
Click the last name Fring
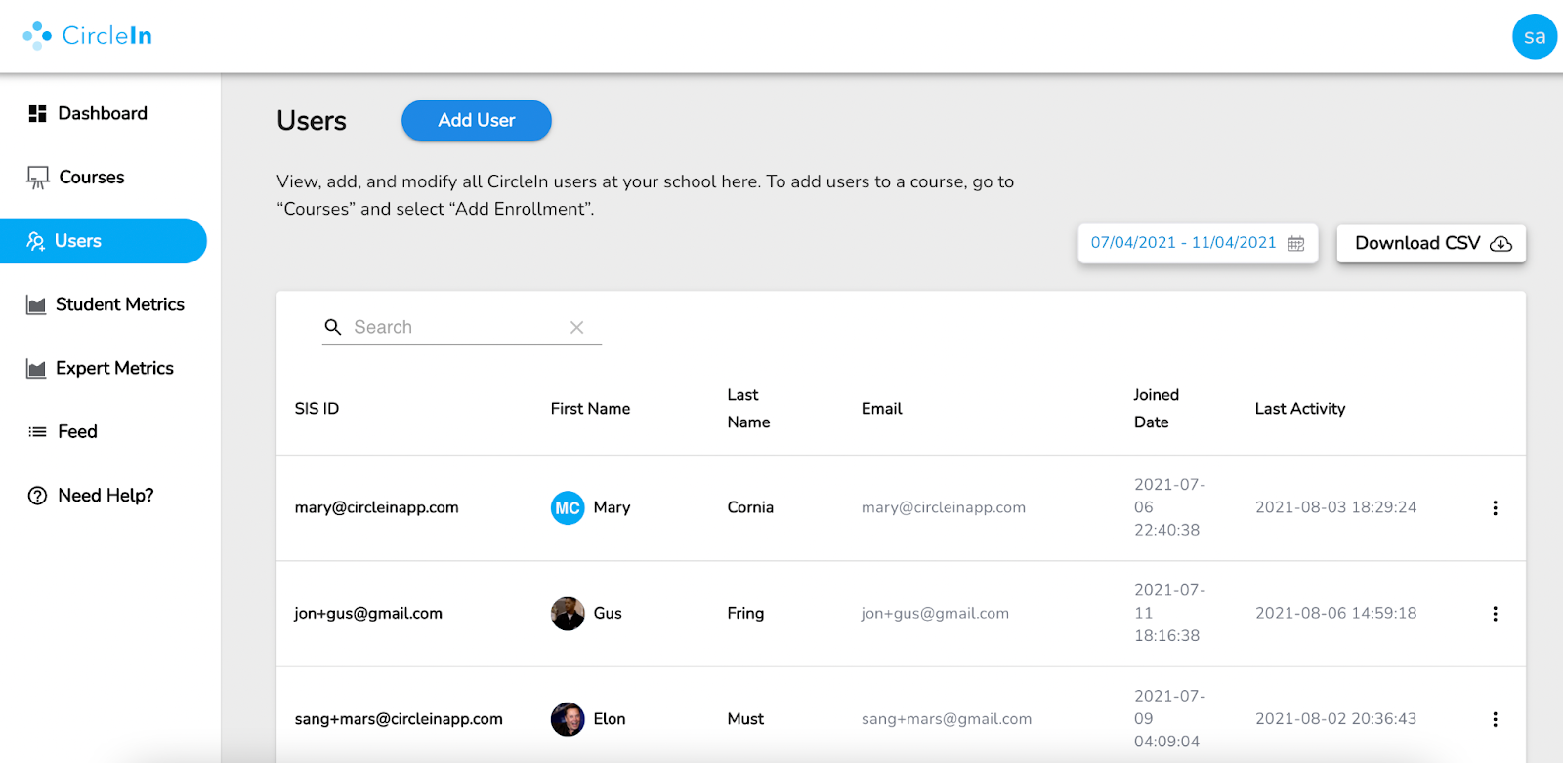(x=745, y=614)
